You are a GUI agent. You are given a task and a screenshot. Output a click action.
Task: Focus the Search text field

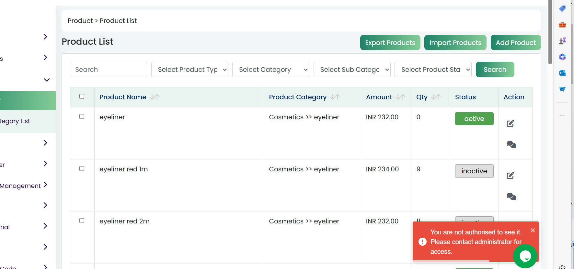109,70
